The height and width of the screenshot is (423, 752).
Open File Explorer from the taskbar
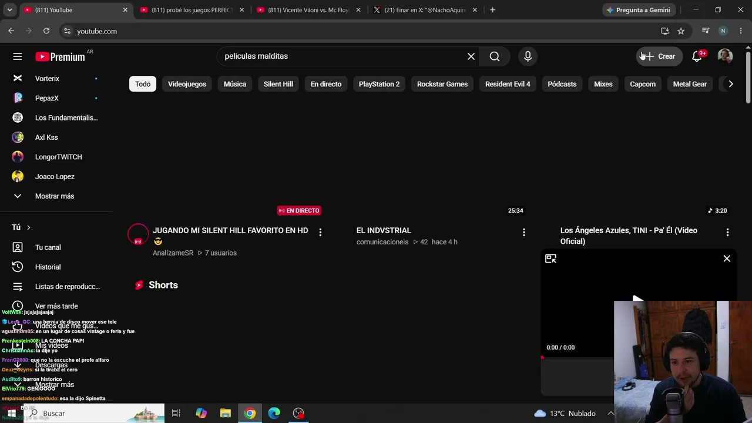coord(226,414)
